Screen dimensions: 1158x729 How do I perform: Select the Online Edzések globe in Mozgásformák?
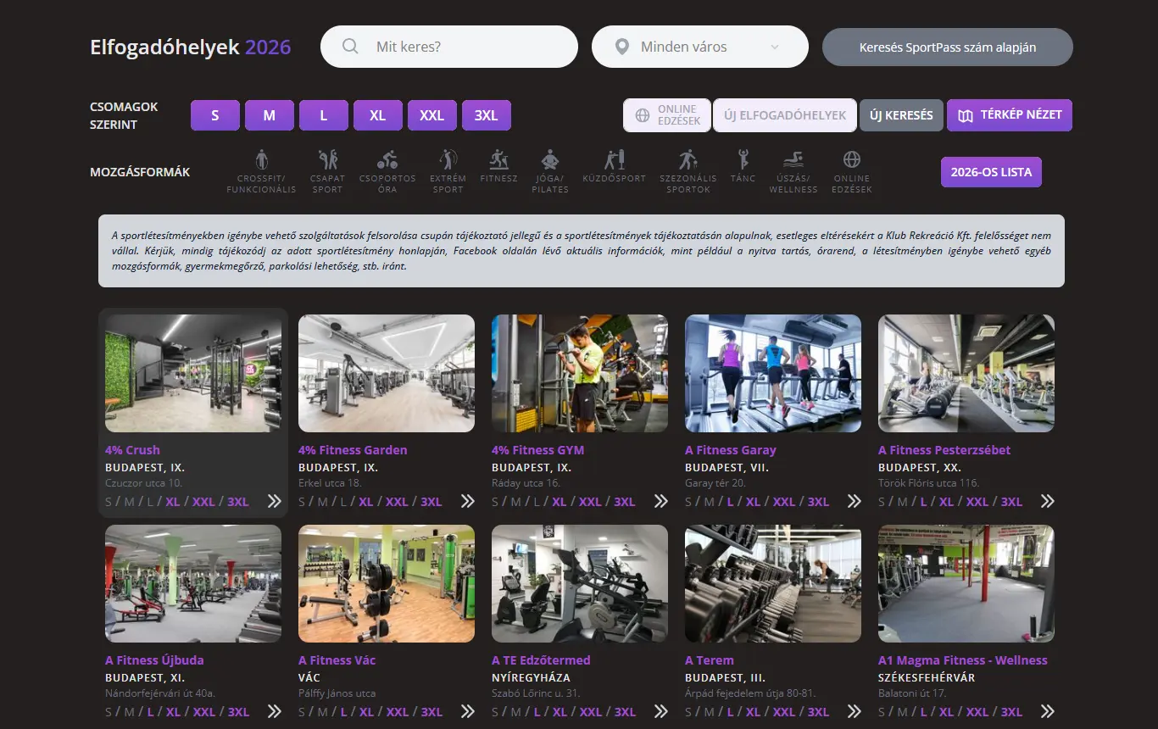point(852,159)
